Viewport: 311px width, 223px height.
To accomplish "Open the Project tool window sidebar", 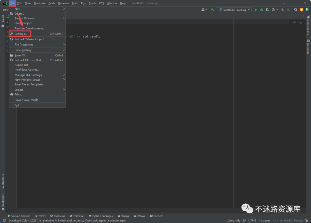I will point(3,21).
